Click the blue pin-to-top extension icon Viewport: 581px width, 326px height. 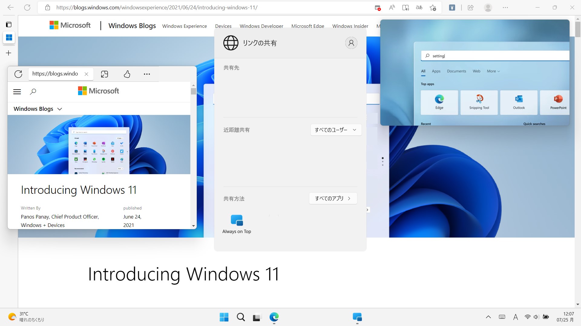tap(452, 8)
